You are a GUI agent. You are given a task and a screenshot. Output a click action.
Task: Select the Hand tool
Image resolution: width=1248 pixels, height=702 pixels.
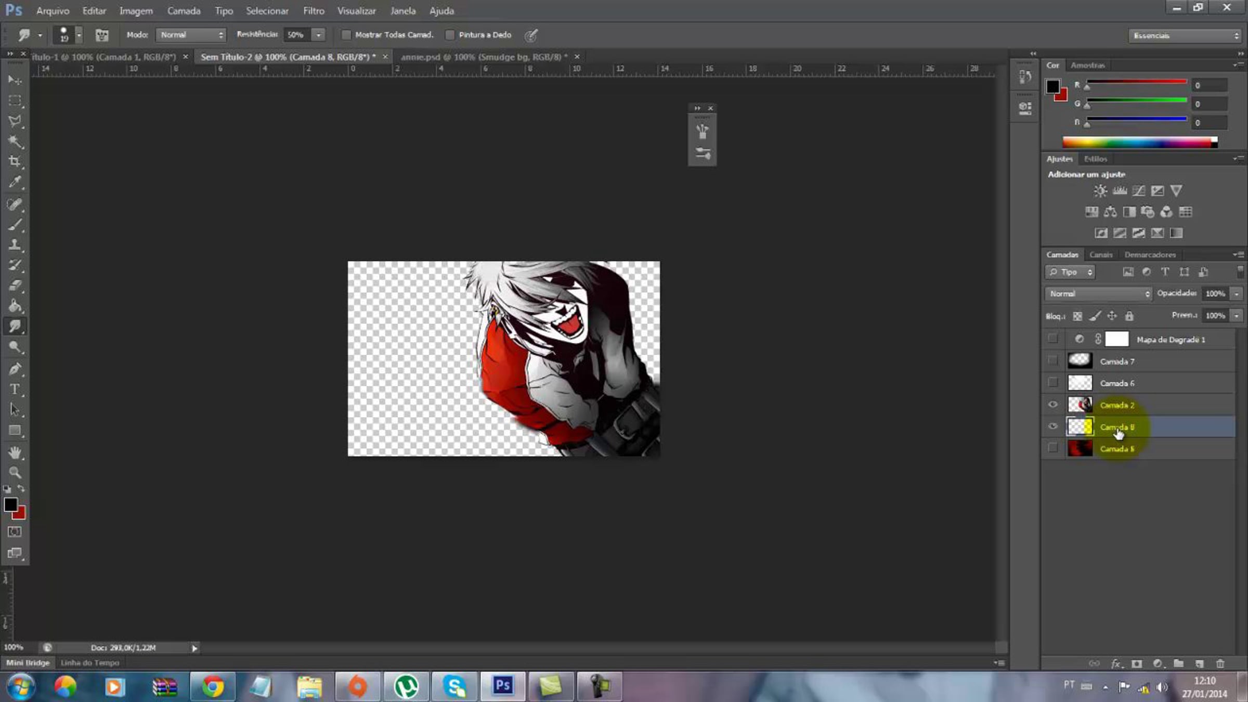point(15,452)
